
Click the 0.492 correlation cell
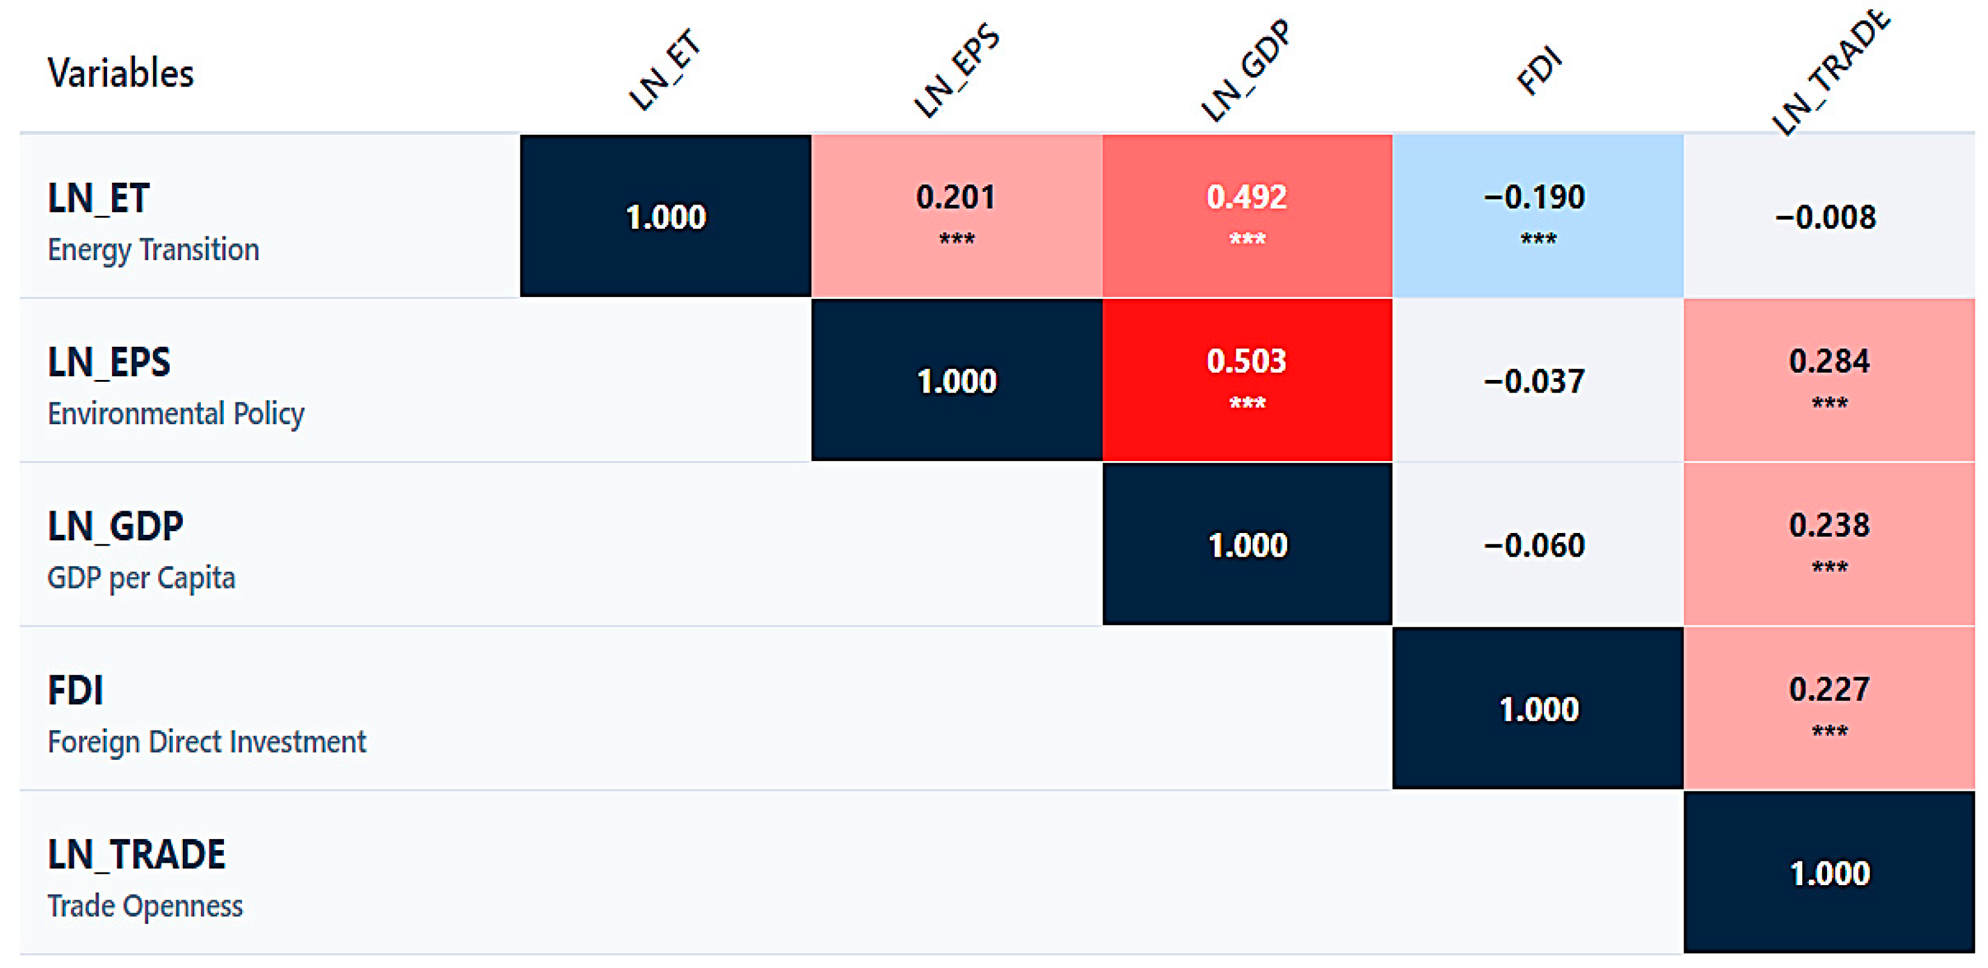click(x=1247, y=216)
